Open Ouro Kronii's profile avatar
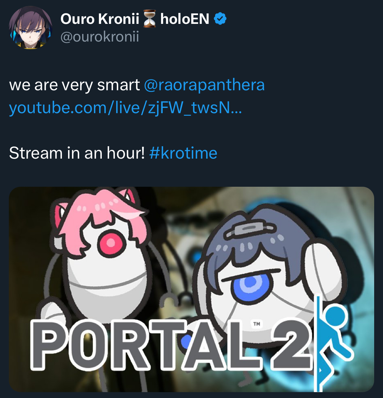Screen dimensions: 383x398 tap(30, 27)
